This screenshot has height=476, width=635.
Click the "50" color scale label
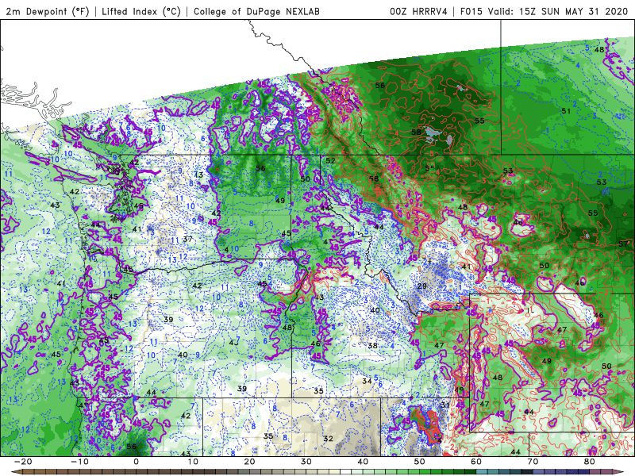click(420, 462)
